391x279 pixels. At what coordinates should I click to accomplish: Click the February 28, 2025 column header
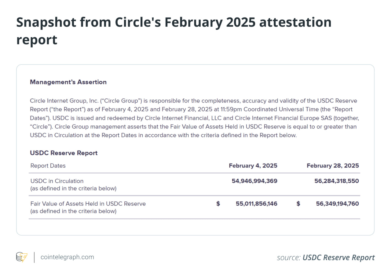click(333, 166)
